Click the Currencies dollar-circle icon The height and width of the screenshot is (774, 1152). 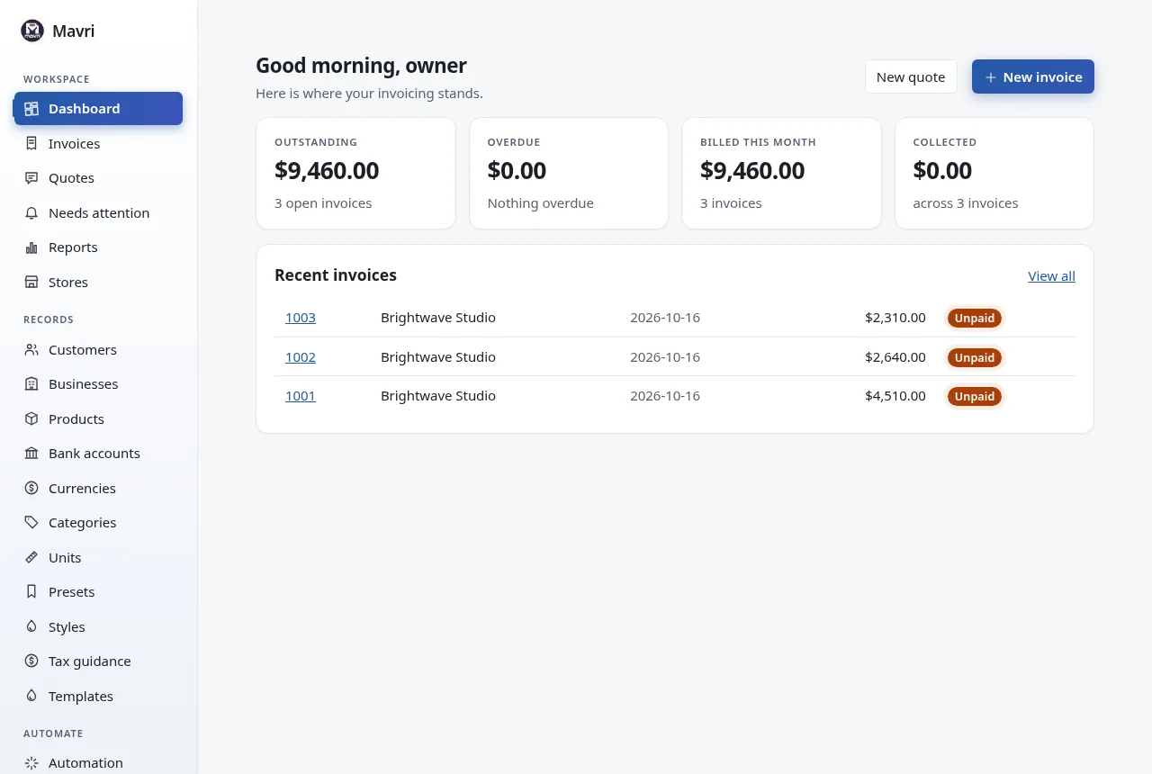click(x=31, y=489)
